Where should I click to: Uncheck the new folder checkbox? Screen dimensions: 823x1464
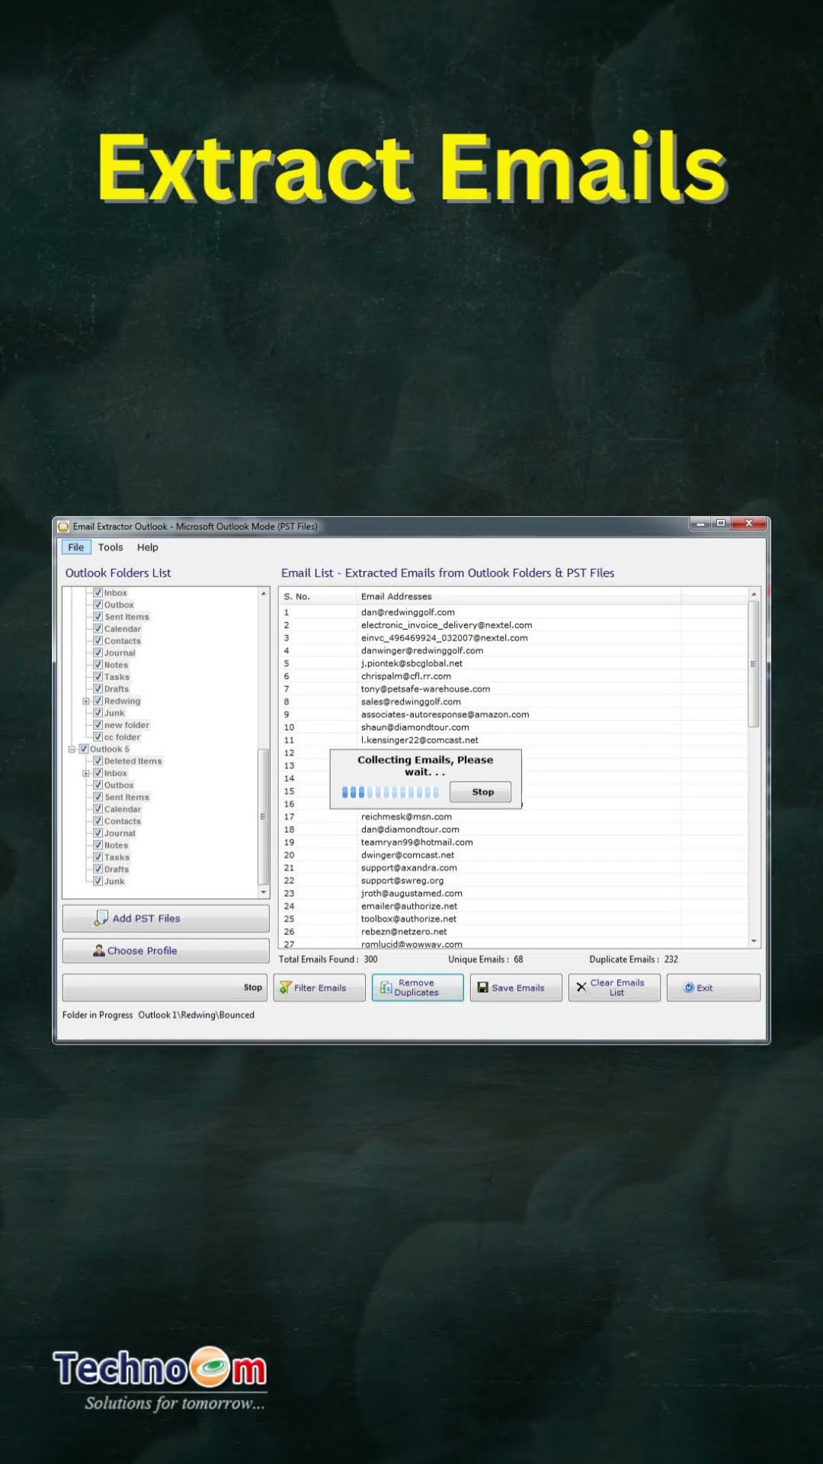point(98,725)
